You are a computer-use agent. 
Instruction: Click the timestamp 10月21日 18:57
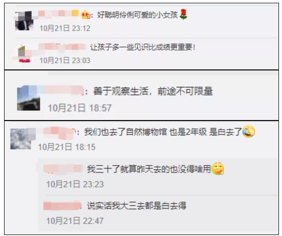tap(80, 108)
